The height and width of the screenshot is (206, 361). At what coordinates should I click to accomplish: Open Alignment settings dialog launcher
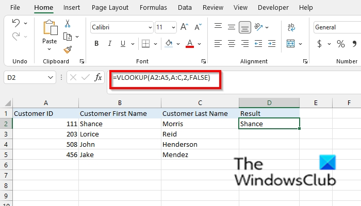pos(305,61)
